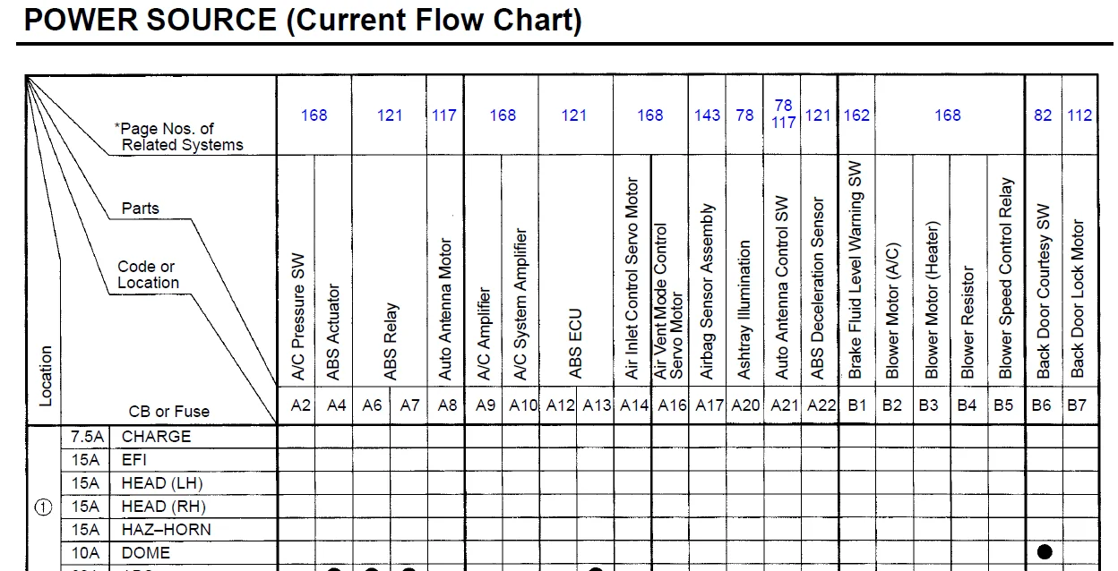Click the circled 1 location marker
The height and width of the screenshot is (571, 1118).
click(x=43, y=507)
